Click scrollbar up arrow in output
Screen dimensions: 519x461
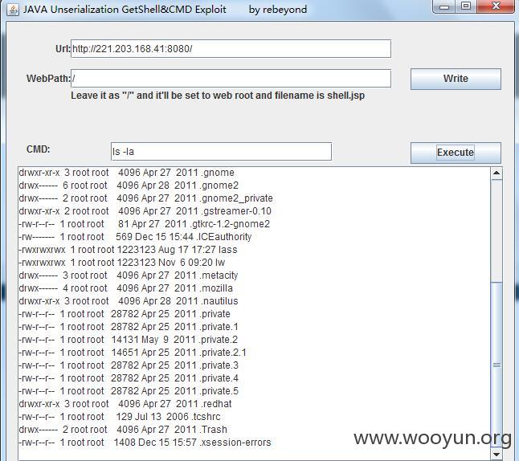click(497, 173)
